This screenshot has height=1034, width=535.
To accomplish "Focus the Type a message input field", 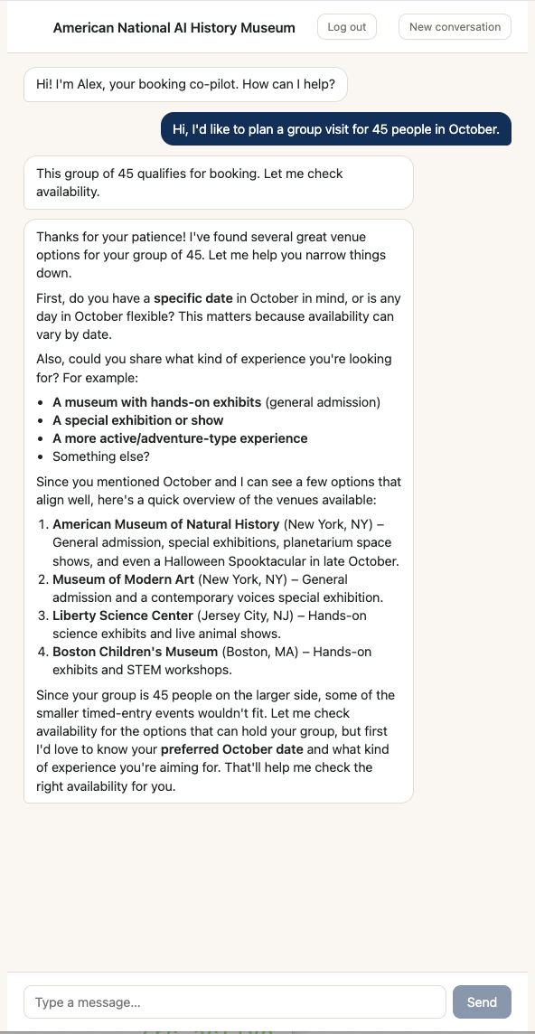I will (235, 1001).
